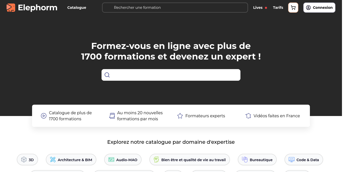Open the Audio-MAO category

pos(127,160)
